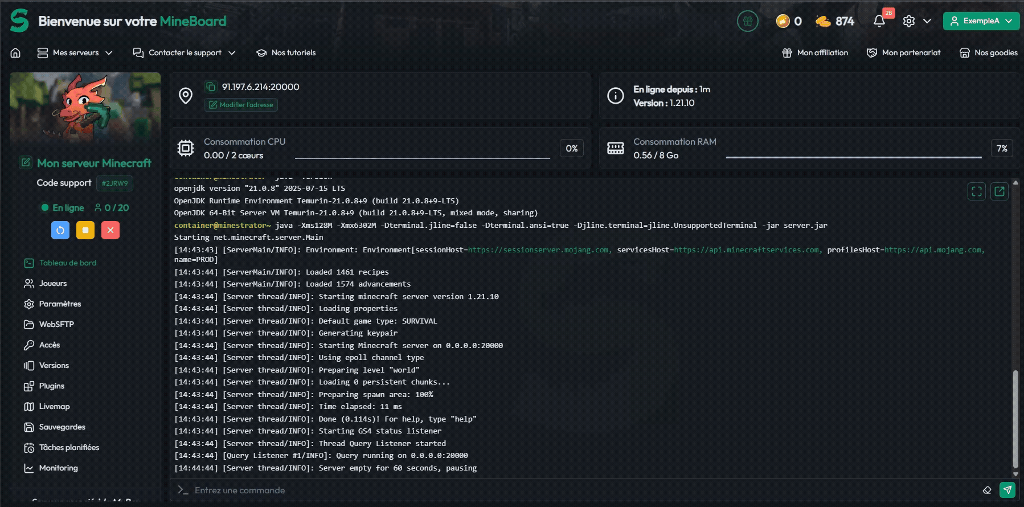Go to Sauvegardes in sidebar

pos(62,427)
